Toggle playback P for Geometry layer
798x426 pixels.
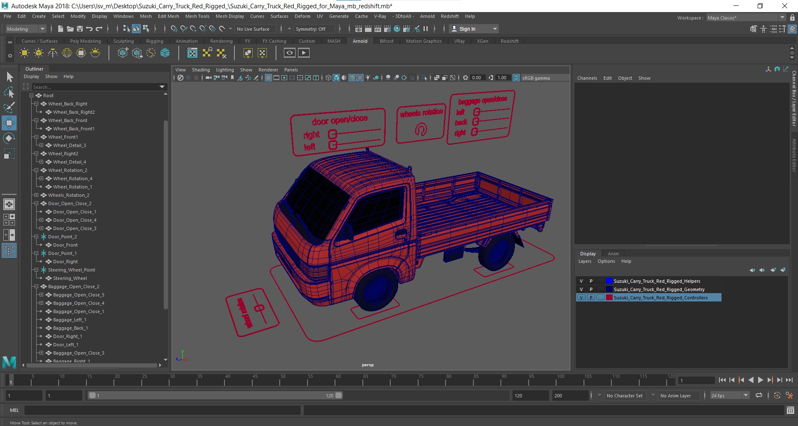pos(591,289)
